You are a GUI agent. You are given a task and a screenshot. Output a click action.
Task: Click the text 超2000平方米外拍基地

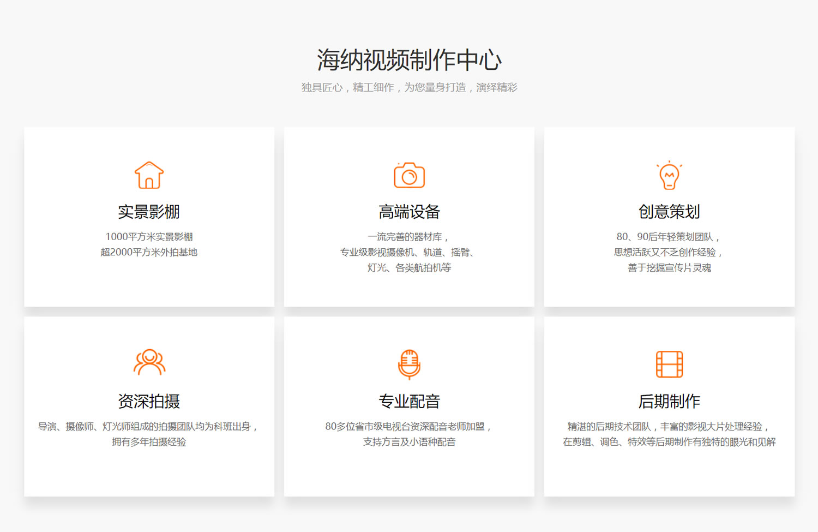click(x=149, y=252)
